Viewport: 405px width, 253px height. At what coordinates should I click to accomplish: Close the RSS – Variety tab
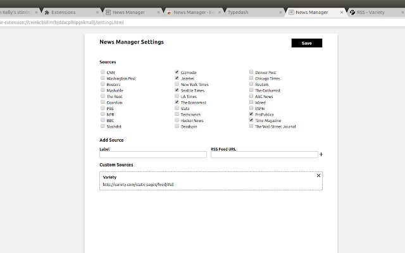[x=402, y=13]
